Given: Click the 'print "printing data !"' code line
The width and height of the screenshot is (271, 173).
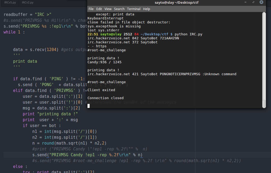Looking at the screenshot, I should tap(50, 114).
